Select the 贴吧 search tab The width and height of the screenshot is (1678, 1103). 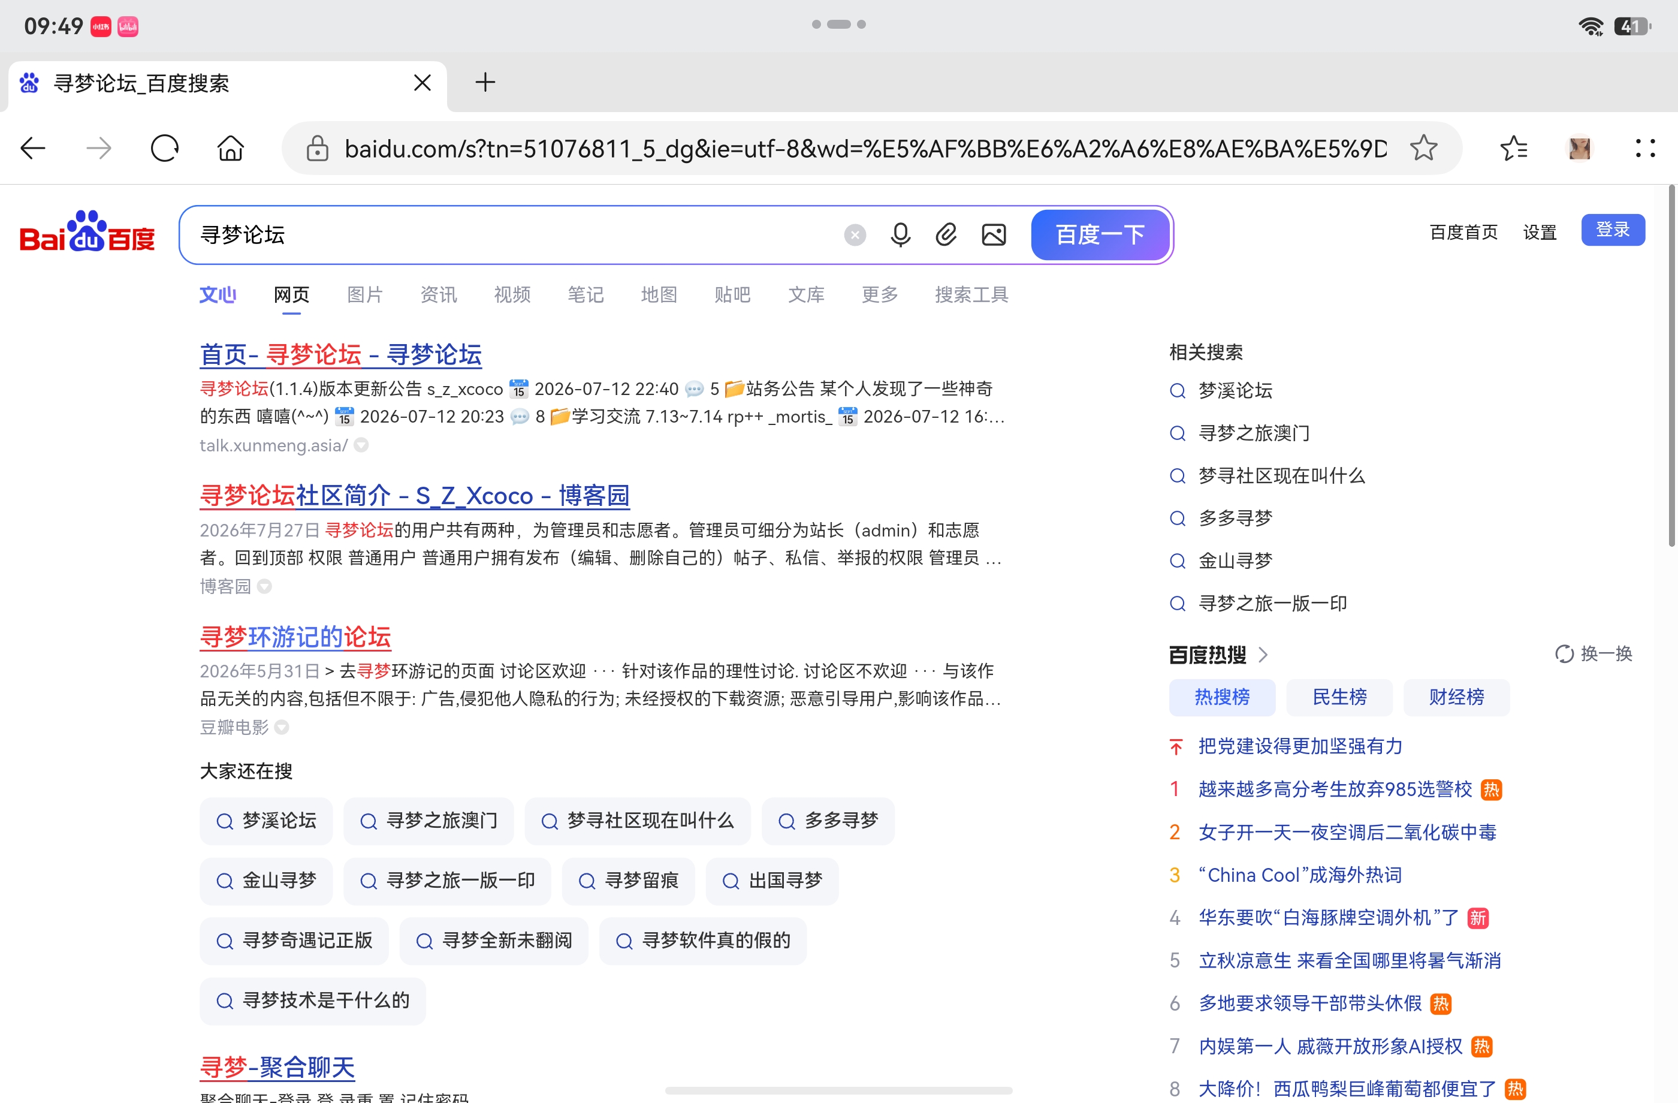(x=732, y=294)
